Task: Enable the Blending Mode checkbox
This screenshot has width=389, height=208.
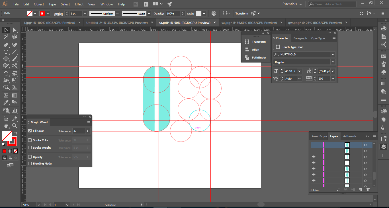Action: [30, 164]
